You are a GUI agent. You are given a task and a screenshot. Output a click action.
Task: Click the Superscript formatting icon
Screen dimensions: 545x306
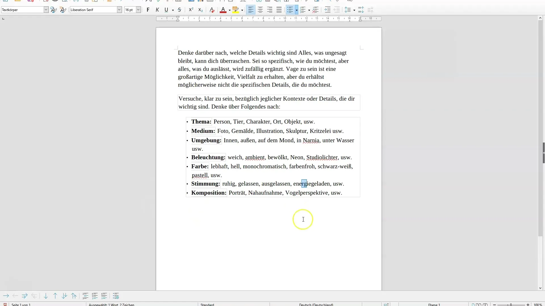click(190, 9)
